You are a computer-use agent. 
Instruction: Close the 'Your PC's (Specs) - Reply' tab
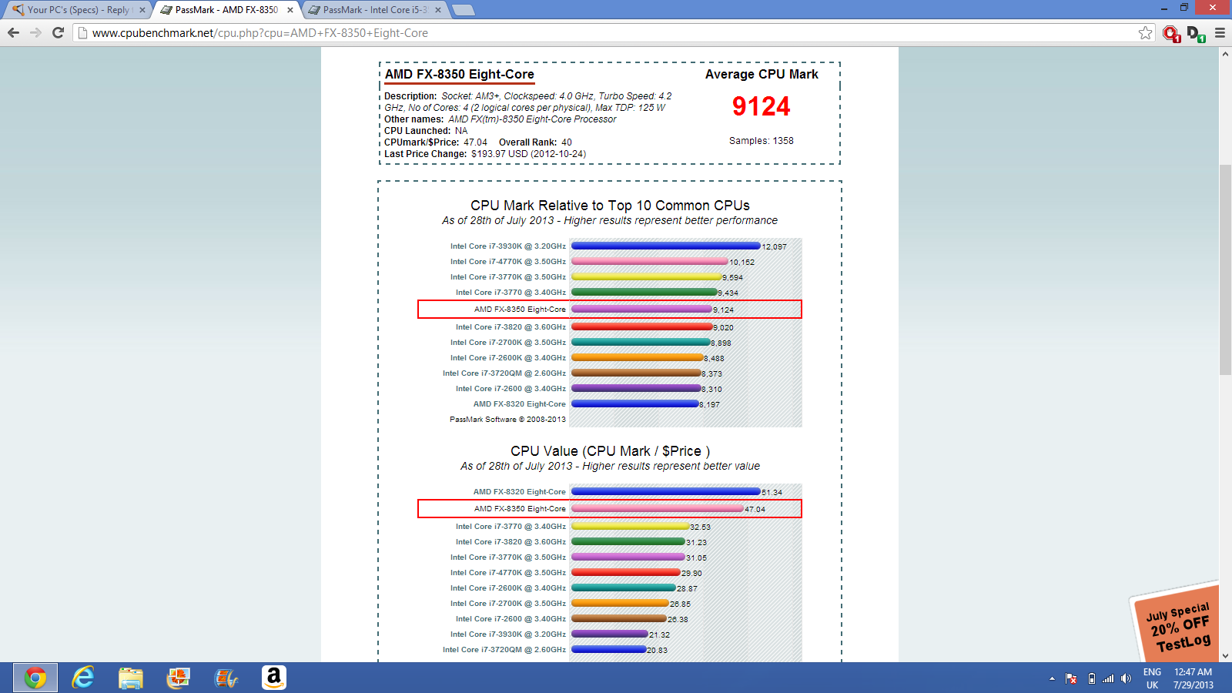tap(142, 10)
